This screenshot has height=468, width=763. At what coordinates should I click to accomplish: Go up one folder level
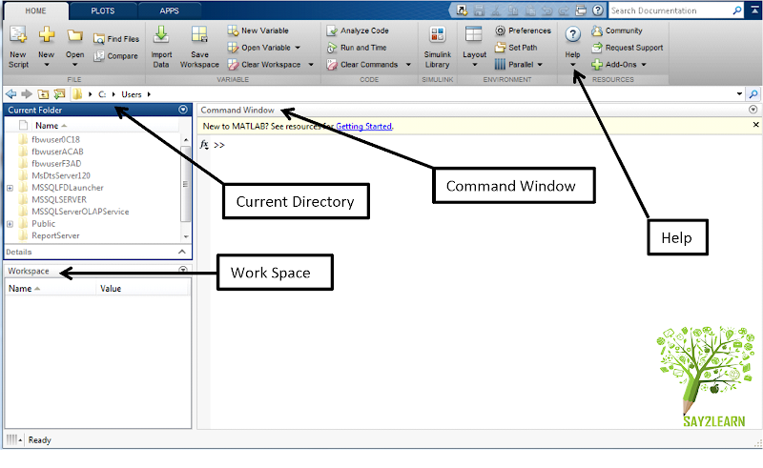click(x=43, y=94)
